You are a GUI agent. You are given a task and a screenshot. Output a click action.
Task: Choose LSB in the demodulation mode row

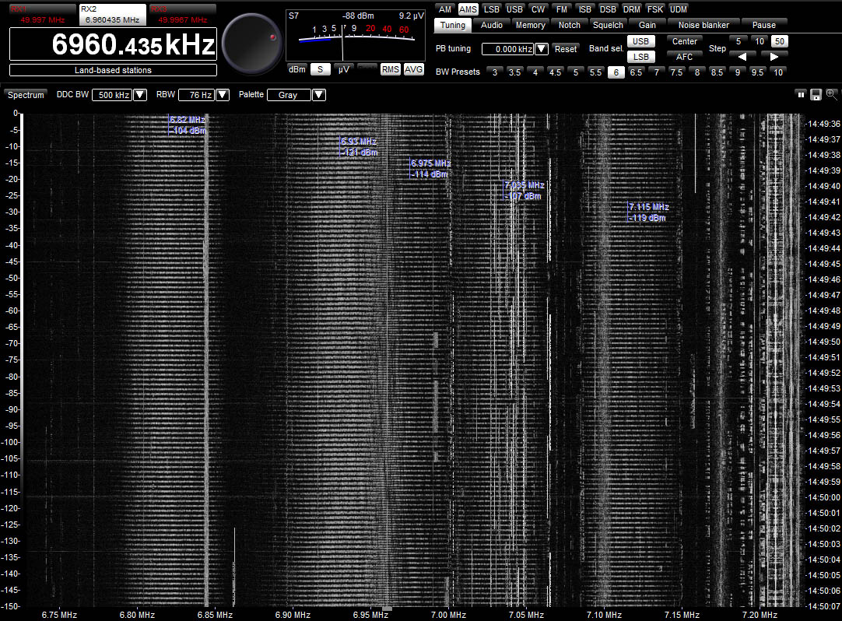click(491, 9)
